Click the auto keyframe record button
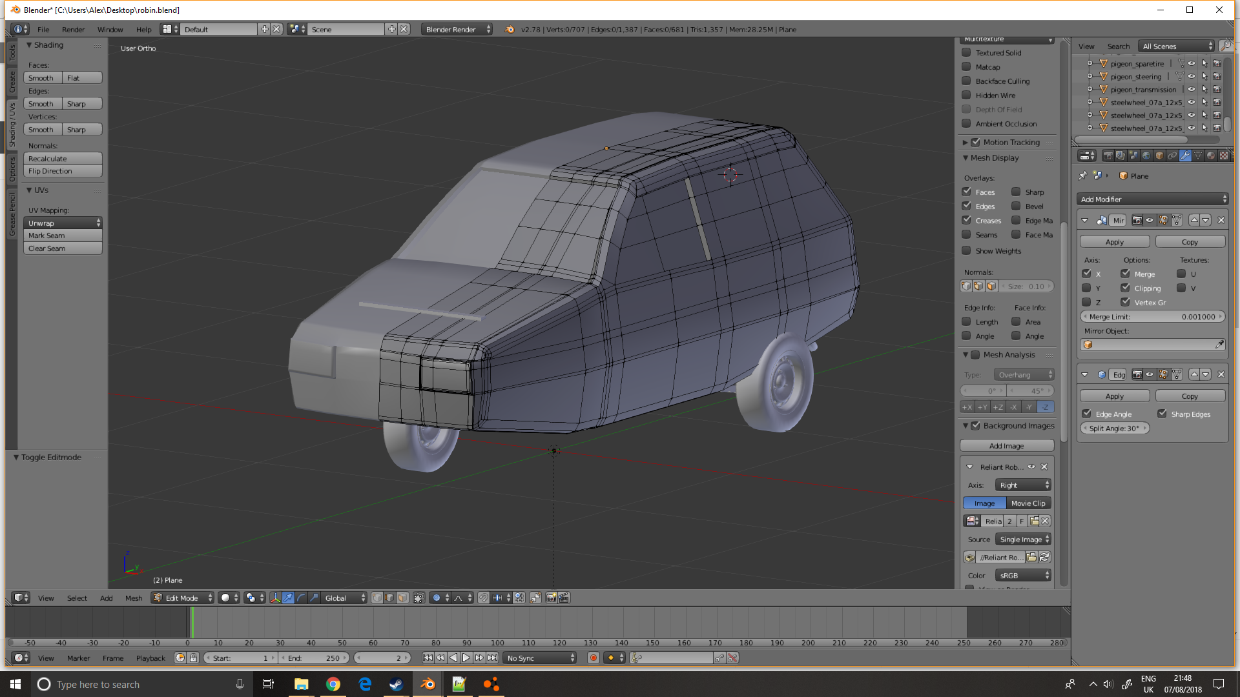The height and width of the screenshot is (697, 1240). pyautogui.click(x=594, y=658)
